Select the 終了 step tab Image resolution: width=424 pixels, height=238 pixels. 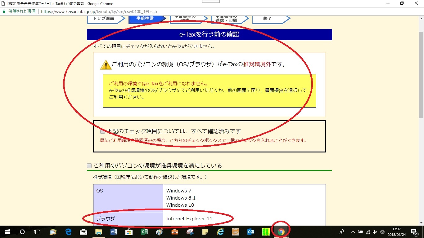point(271,19)
